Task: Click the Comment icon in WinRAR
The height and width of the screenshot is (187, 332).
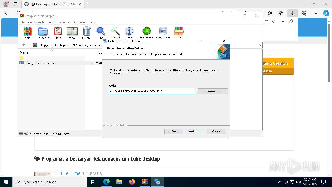Action: pos(163,33)
